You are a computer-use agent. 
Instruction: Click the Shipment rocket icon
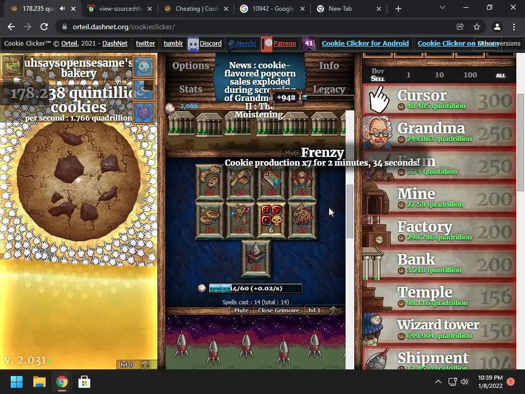(376, 359)
